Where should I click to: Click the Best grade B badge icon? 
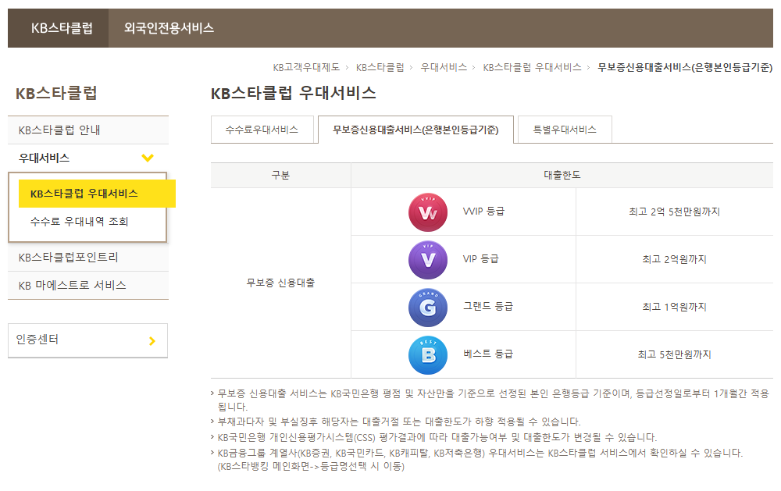(x=428, y=355)
